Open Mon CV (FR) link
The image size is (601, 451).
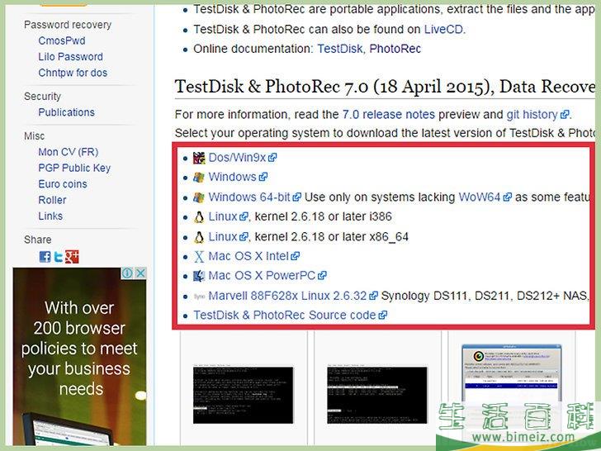coord(69,152)
